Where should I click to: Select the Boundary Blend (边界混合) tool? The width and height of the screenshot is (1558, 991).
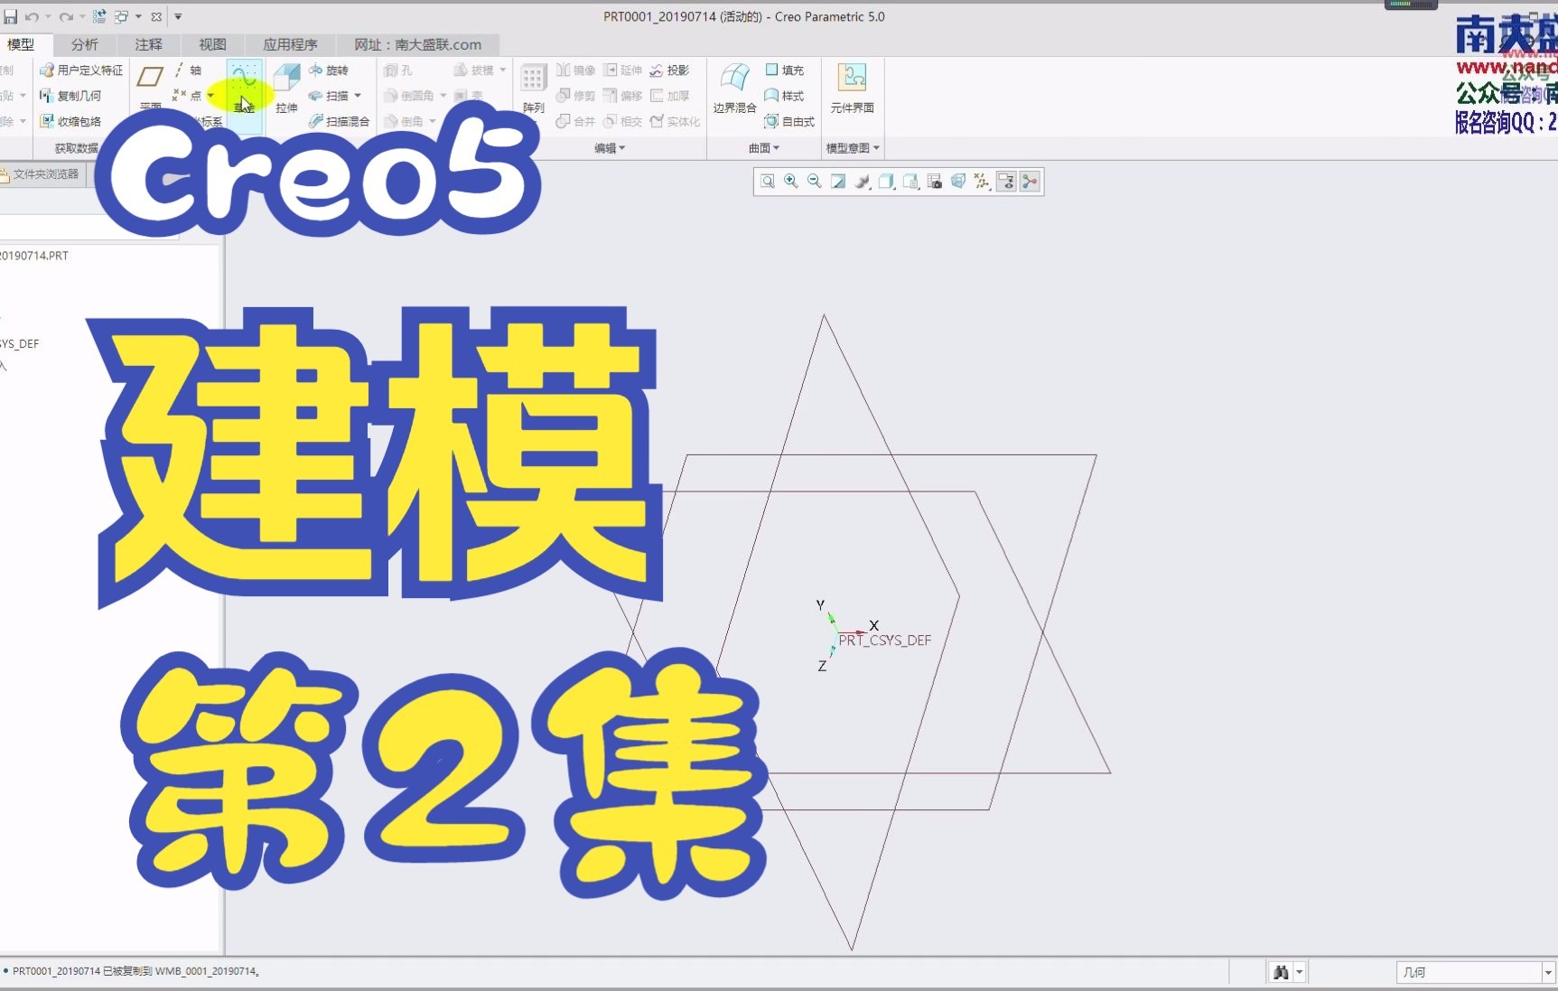pyautogui.click(x=733, y=88)
